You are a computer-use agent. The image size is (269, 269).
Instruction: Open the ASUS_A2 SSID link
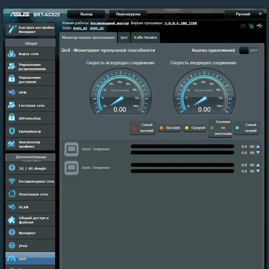tap(80, 28)
